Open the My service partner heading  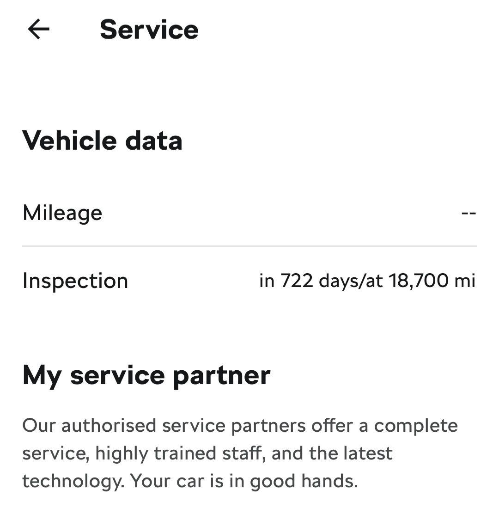[x=146, y=375]
